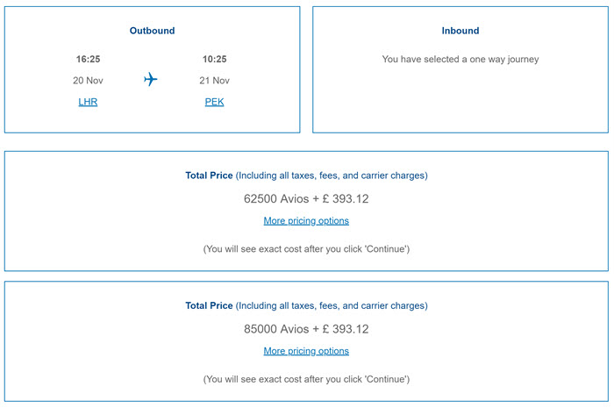Open More pricing options under 62500 Avios

(306, 221)
